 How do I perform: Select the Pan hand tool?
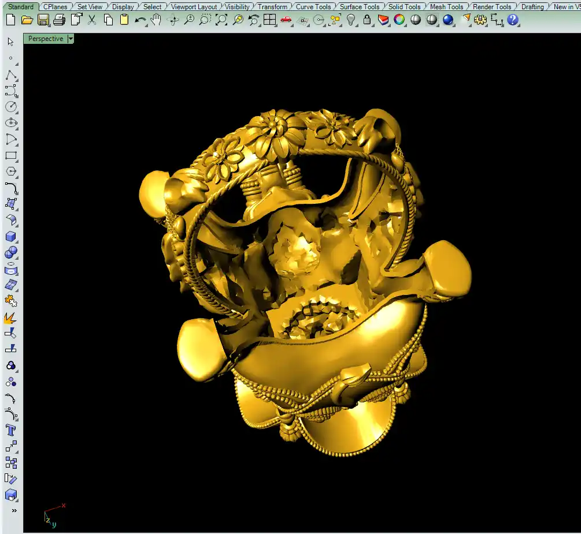pos(156,20)
